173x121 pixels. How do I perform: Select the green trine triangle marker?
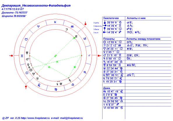(x=49, y=67)
